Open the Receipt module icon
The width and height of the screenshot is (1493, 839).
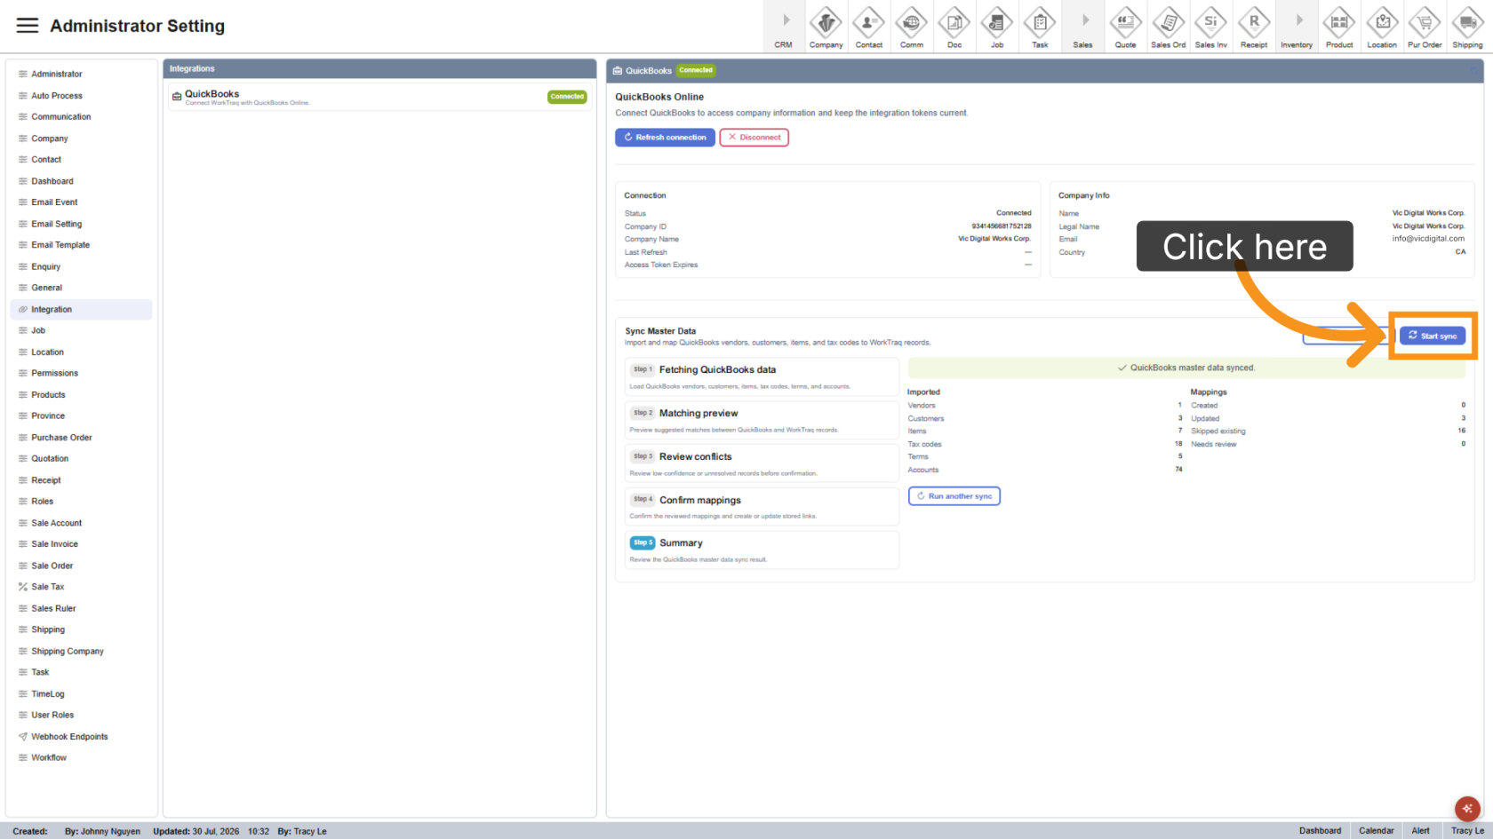coord(1253,26)
